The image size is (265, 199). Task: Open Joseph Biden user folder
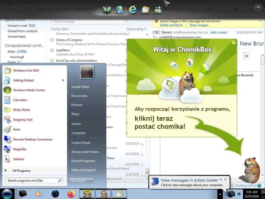point(80,87)
